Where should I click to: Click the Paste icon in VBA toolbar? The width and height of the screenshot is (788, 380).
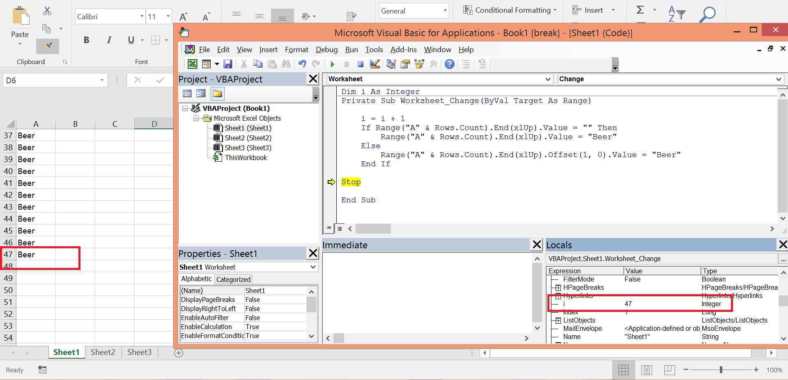[x=272, y=64]
